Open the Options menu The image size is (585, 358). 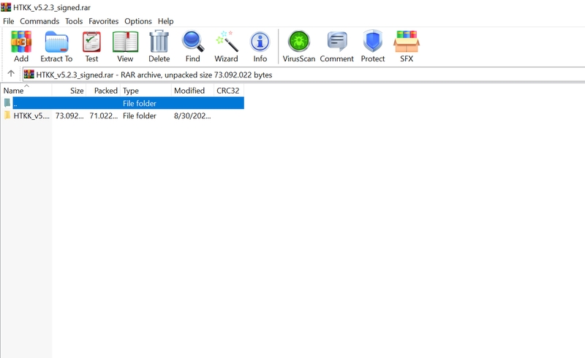(138, 21)
